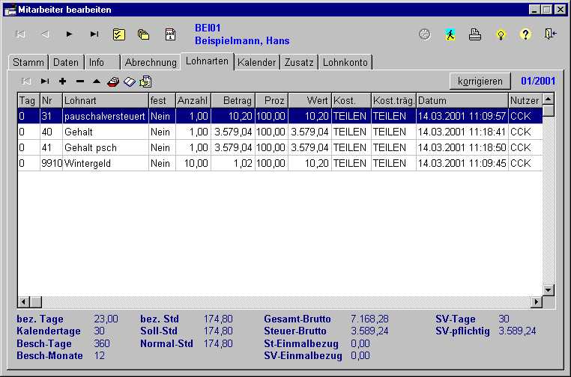The height and width of the screenshot is (377, 571).
Task: Switch to the Abrechnung tab
Action: point(151,62)
